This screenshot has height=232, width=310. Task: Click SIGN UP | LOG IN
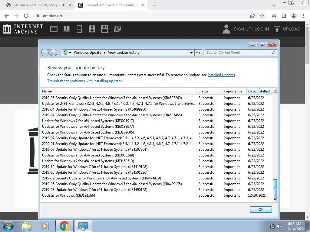[x=251, y=29]
